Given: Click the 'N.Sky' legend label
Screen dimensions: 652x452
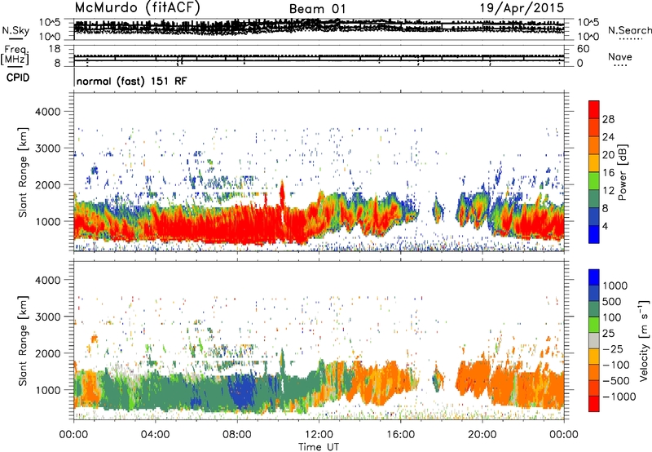Looking at the screenshot, I should pos(15,30).
